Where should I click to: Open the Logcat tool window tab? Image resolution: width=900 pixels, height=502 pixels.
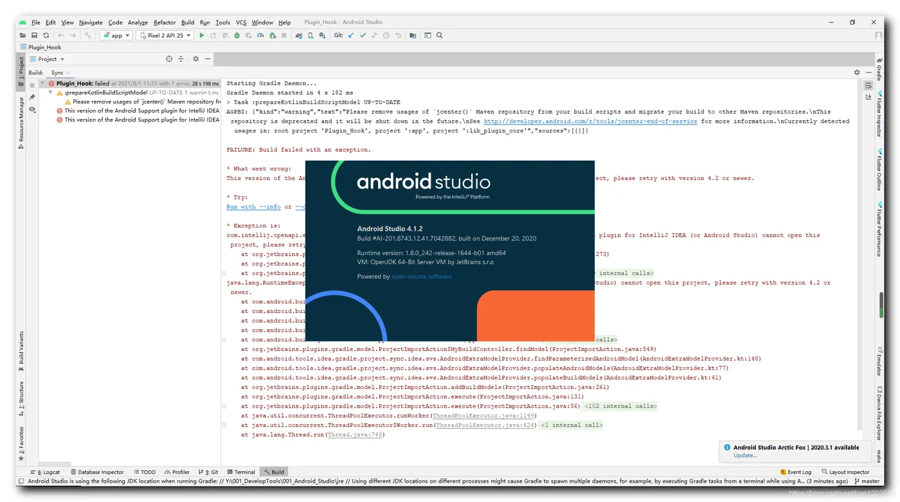coord(45,472)
